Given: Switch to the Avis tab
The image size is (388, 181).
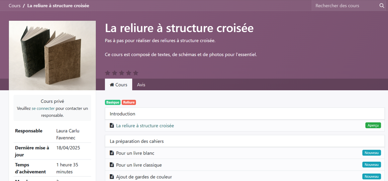Looking at the screenshot, I should [x=141, y=85].
